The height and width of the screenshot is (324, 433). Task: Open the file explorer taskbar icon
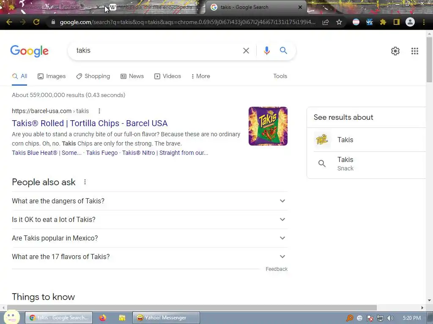pos(122,318)
